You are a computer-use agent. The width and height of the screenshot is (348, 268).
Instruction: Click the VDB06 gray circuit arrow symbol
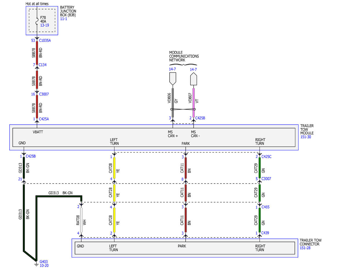[x=173, y=79]
